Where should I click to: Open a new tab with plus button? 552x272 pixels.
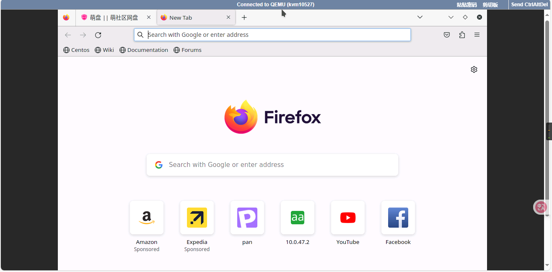click(x=244, y=18)
